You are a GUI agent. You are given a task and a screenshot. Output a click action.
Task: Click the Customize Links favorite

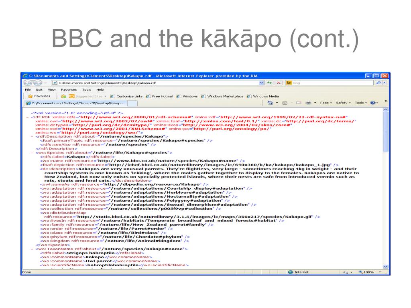pyautogui.click(x=126, y=96)
